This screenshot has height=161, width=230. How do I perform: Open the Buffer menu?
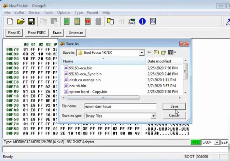tap(19, 13)
